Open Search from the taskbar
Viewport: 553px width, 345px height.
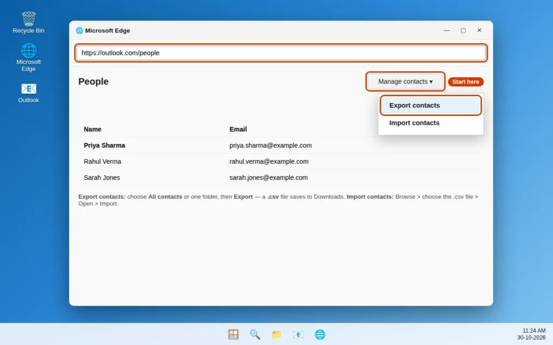(255, 334)
